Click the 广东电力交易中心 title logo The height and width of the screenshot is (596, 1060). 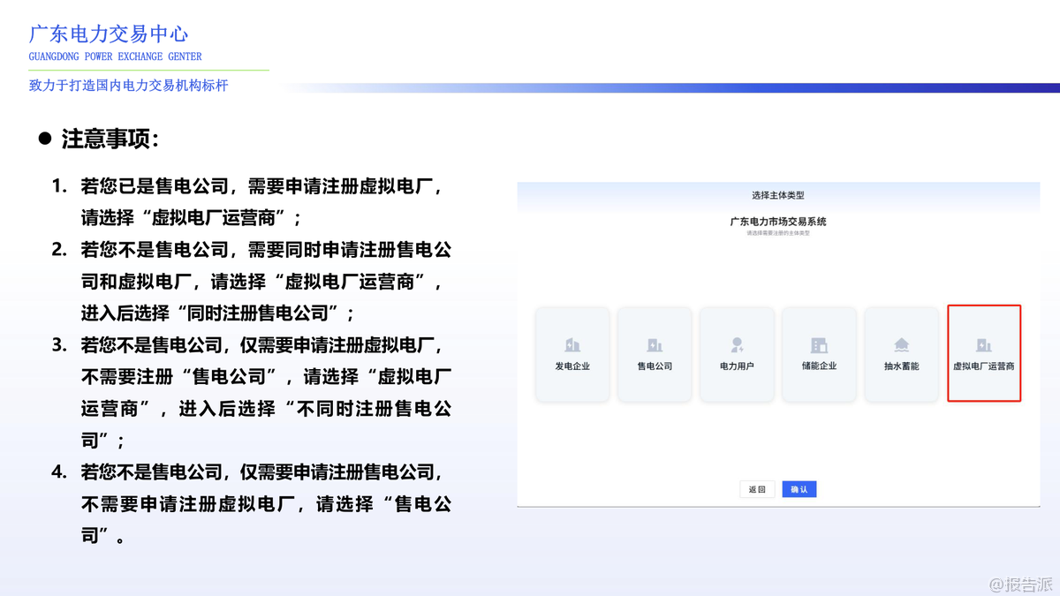click(x=109, y=34)
